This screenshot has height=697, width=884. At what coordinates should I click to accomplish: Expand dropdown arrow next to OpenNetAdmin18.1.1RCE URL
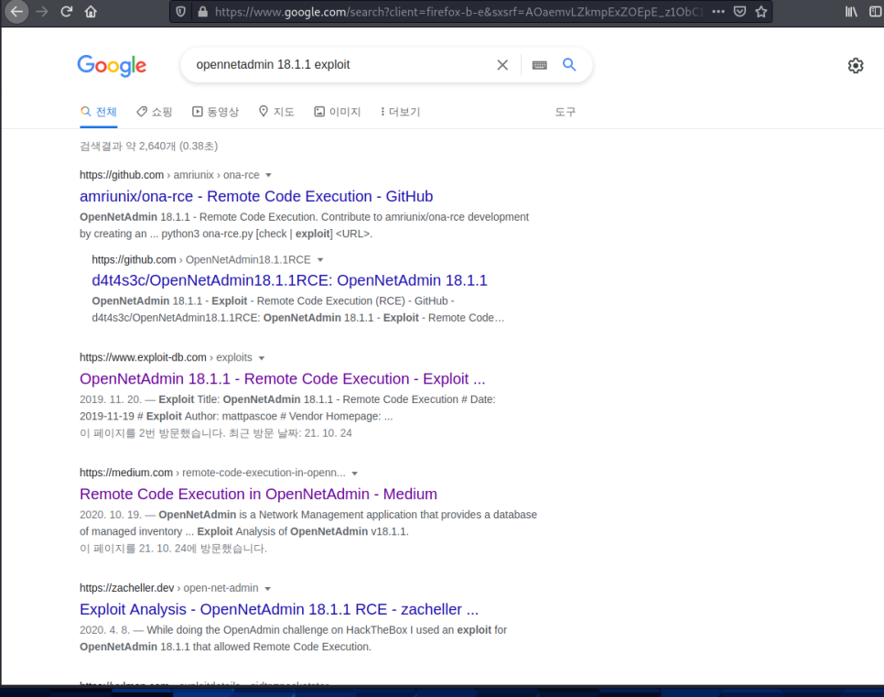(320, 259)
